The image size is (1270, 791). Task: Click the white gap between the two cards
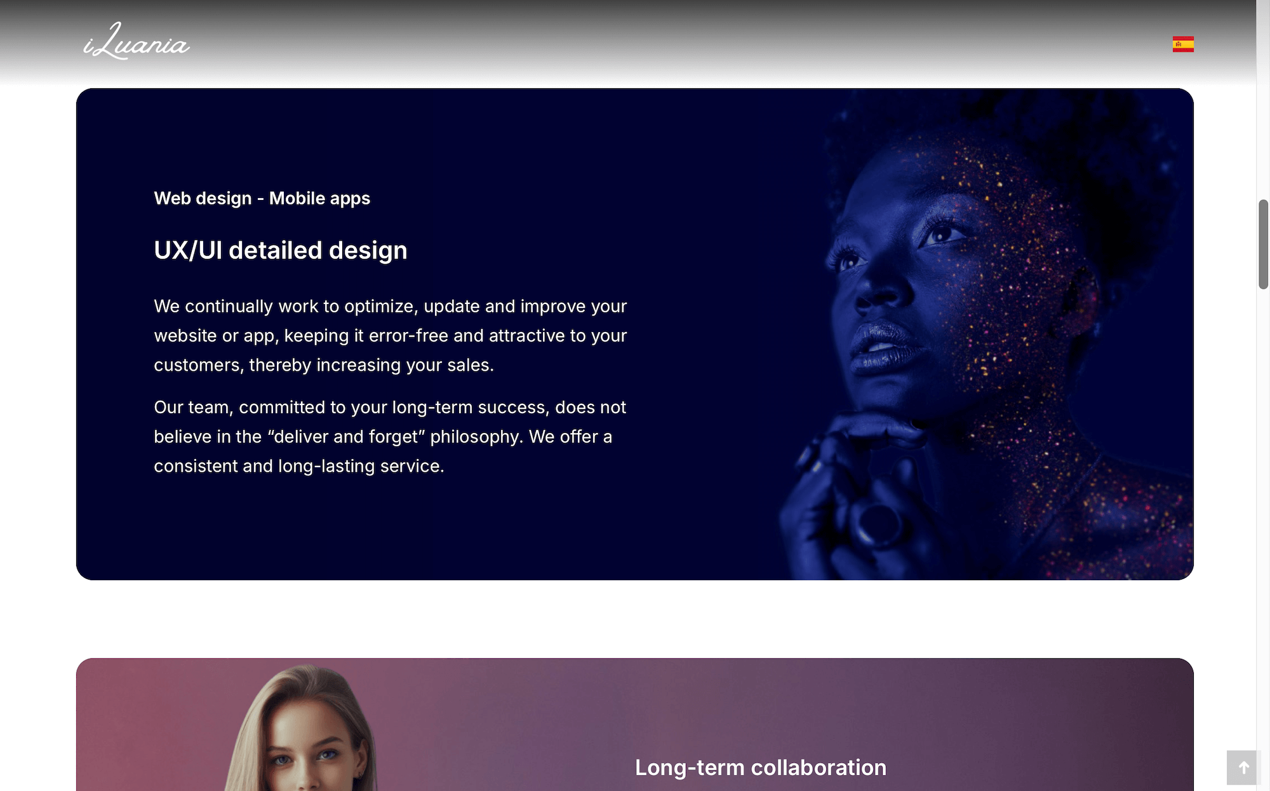(x=635, y=619)
